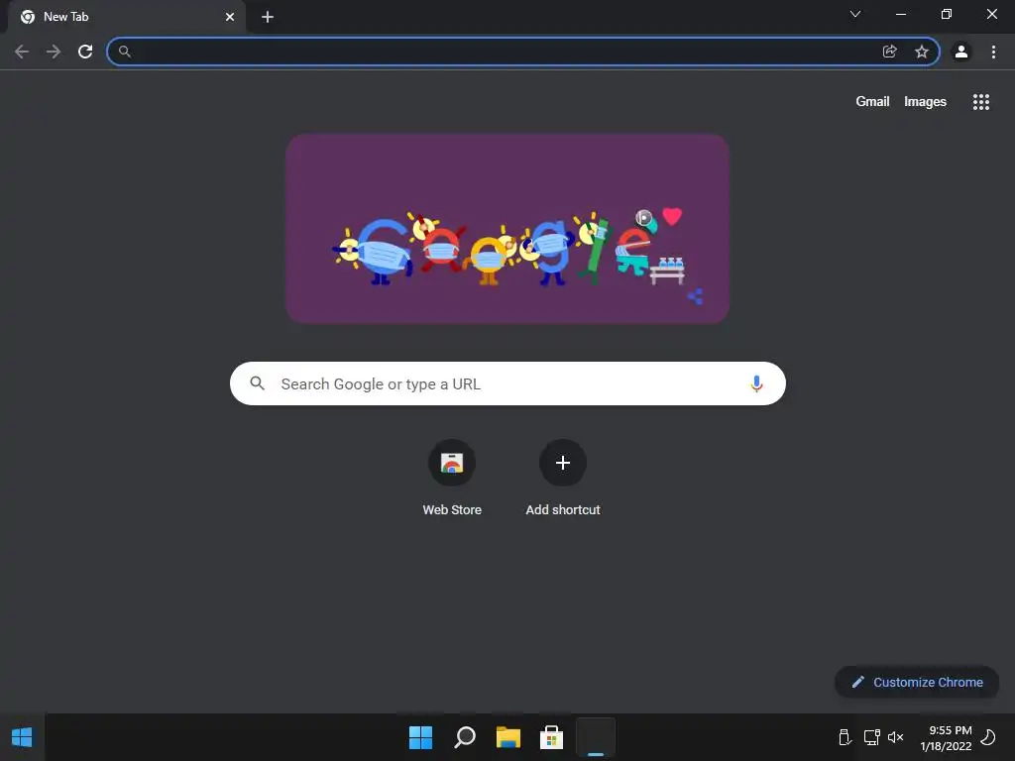Click Customize Chrome button

point(917,682)
